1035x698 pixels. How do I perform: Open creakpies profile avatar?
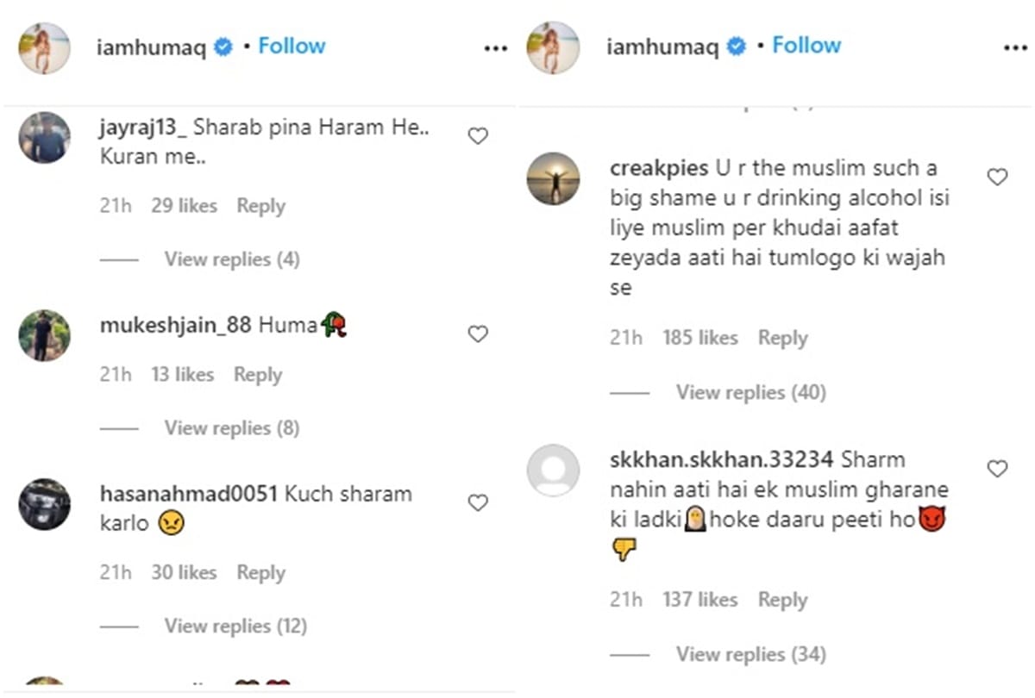[x=553, y=179]
